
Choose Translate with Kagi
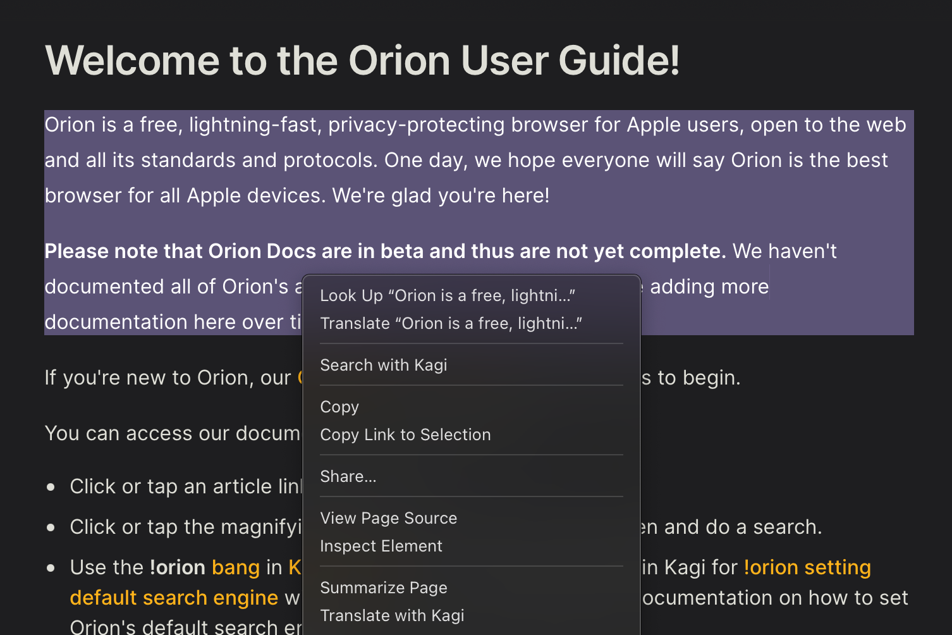[392, 615]
